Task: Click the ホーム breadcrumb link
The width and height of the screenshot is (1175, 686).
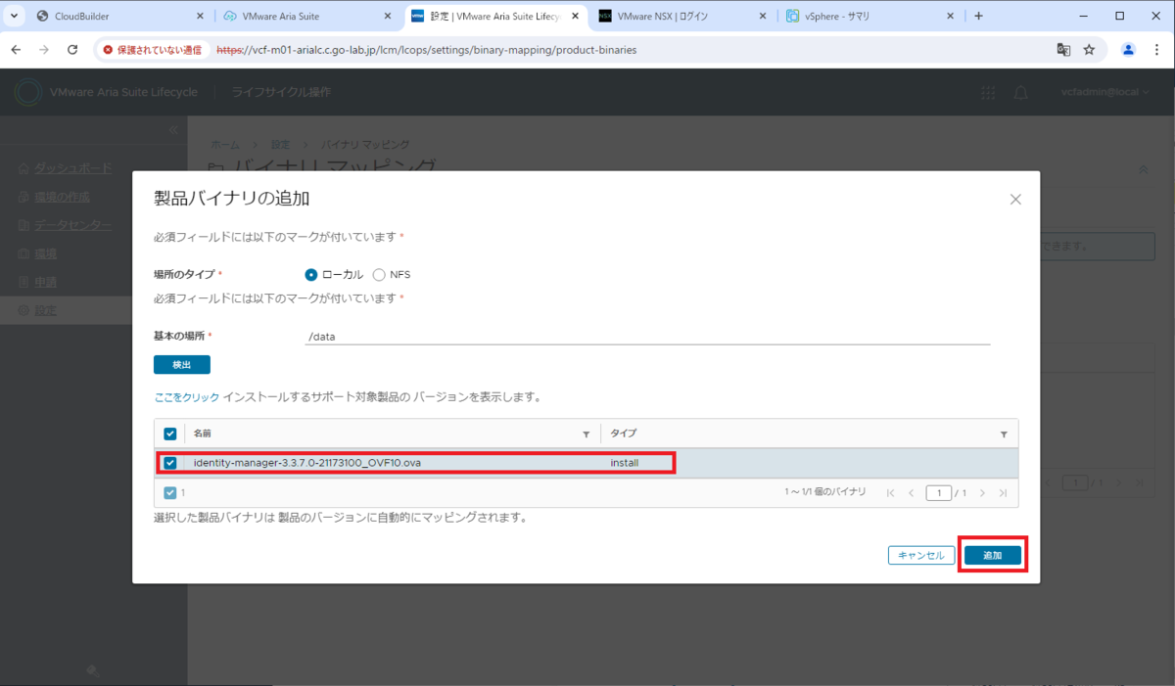Action: pos(224,144)
